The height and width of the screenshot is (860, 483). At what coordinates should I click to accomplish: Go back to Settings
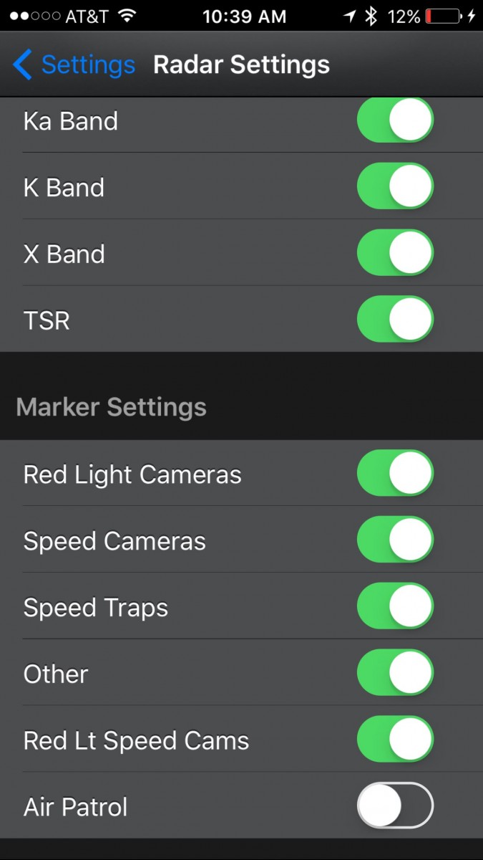tap(74, 64)
